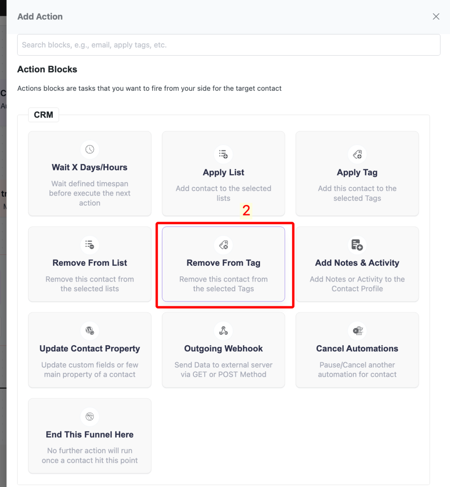
Task: Choose the Apply List block title
Action: pyautogui.click(x=223, y=172)
